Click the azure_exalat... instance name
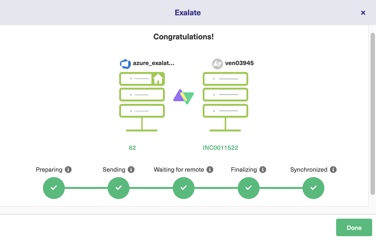Viewport: 376px width, 240px height. tap(154, 63)
